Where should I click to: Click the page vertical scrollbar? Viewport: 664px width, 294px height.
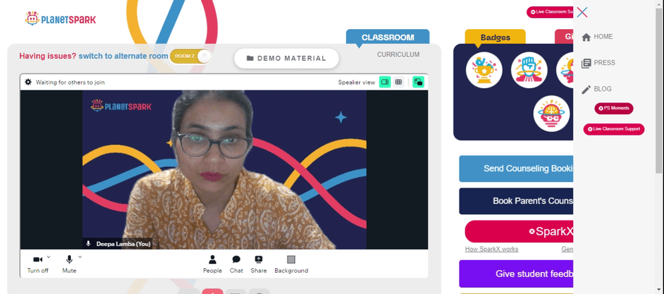click(659, 91)
